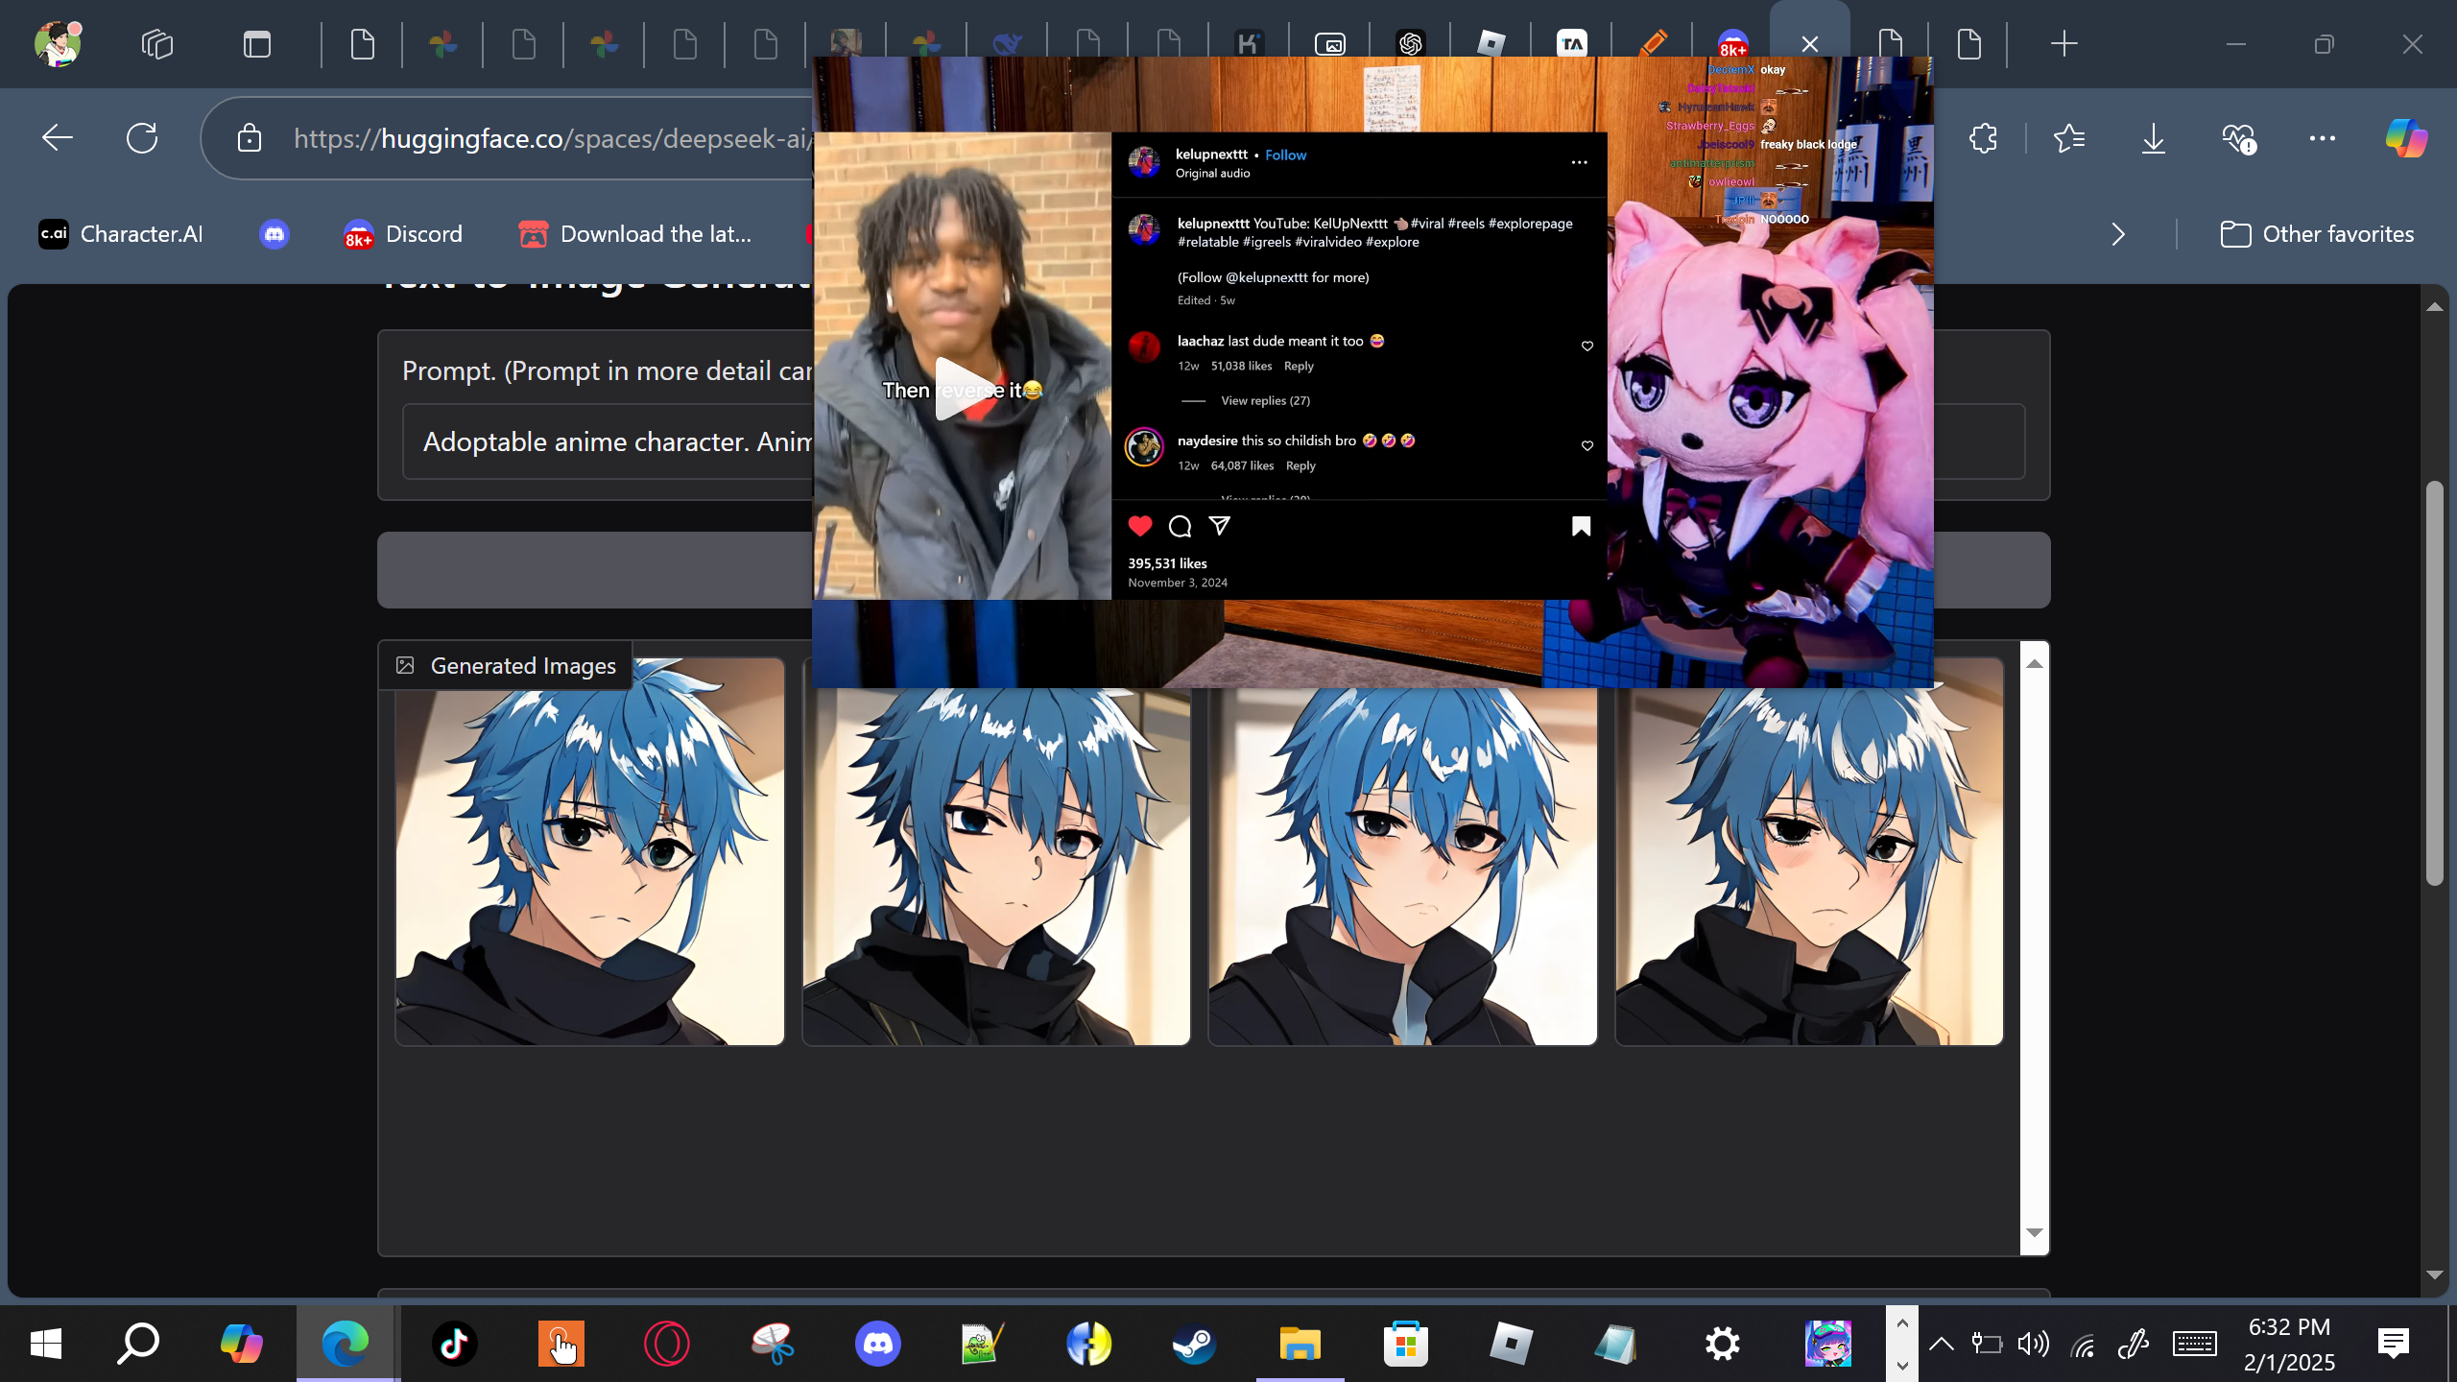Like the laachaz comment heart
2457x1382 pixels.
click(1586, 346)
